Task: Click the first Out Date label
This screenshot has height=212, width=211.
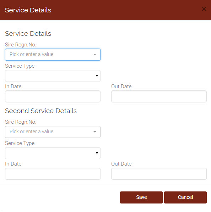Action: point(121,87)
